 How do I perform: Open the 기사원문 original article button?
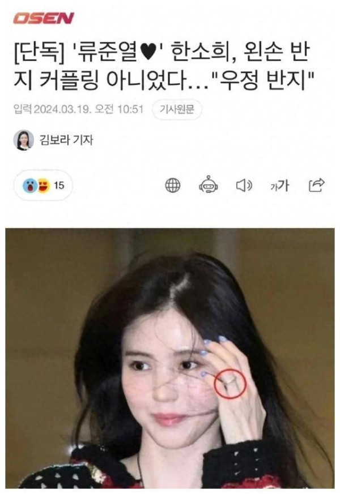(x=177, y=109)
